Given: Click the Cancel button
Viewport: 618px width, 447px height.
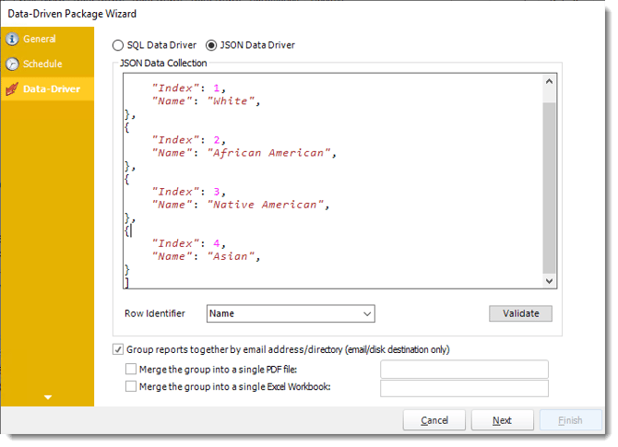Looking at the screenshot, I should [x=434, y=420].
